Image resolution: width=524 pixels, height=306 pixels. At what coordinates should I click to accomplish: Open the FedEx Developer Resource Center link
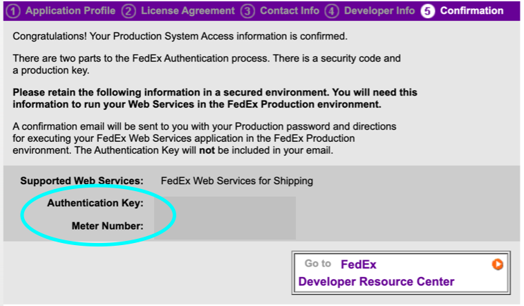[x=376, y=281]
